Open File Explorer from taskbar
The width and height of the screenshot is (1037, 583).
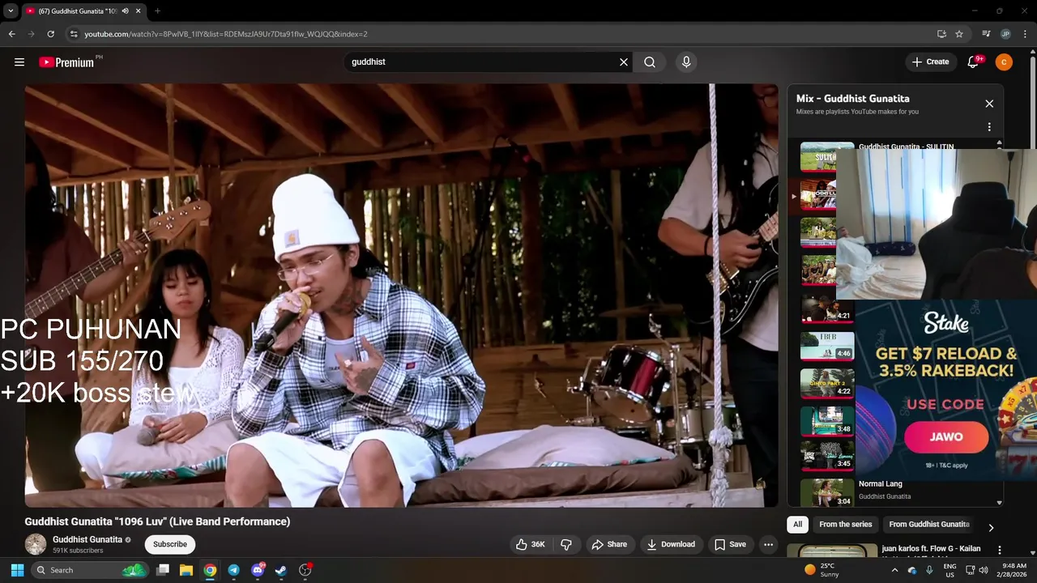(186, 570)
